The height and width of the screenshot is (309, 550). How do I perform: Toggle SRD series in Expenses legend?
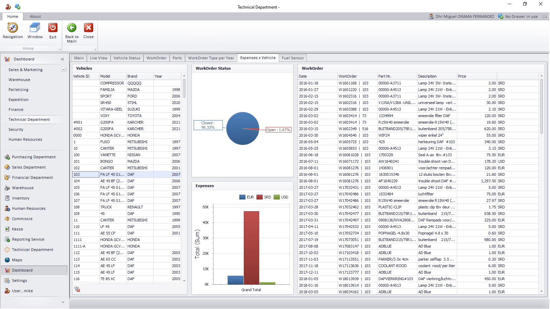tap(264, 197)
